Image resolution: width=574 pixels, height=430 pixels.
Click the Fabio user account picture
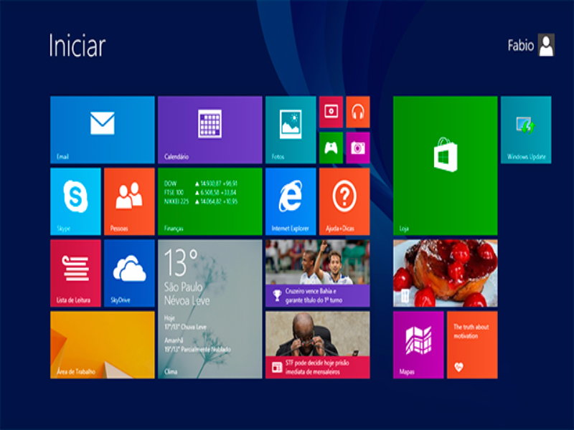(546, 45)
